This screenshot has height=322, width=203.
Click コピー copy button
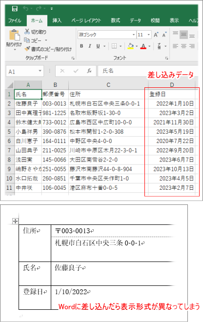(33, 40)
